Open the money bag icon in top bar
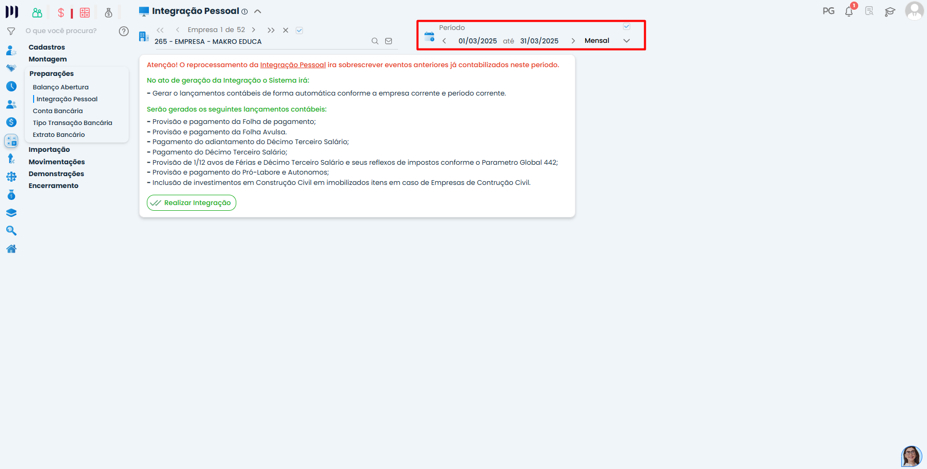Screen dimensions: 927x469 [x=109, y=12]
